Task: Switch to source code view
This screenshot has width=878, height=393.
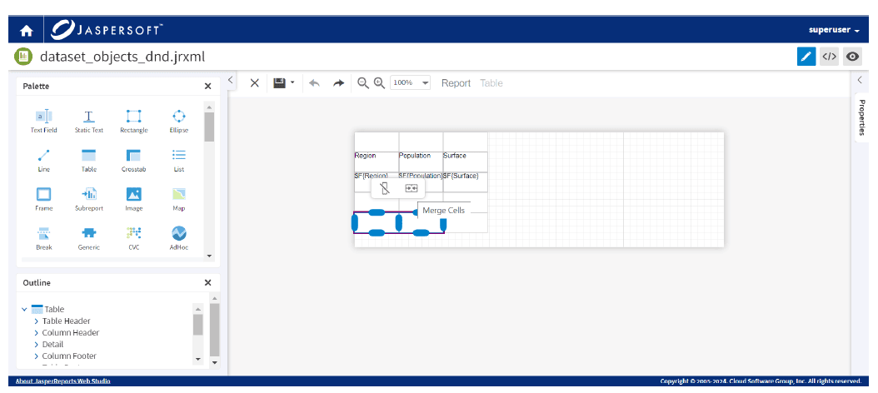Action: (x=829, y=57)
